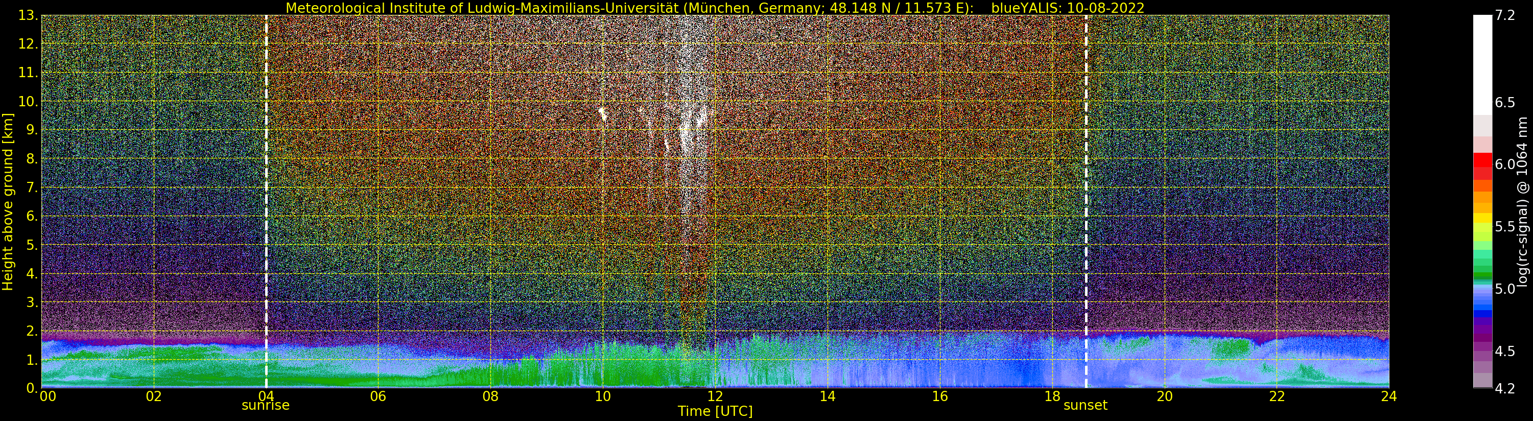Viewport: 1533px width, 421px height.
Task: Click the "4." height axis tick label
Action: 33,273
